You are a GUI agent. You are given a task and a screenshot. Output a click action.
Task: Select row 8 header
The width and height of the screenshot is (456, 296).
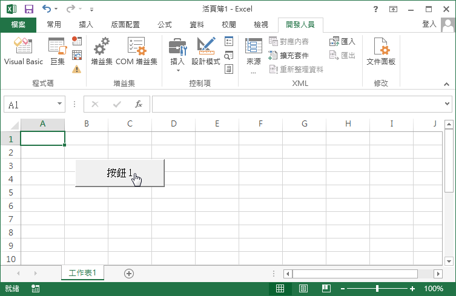[x=11, y=232]
